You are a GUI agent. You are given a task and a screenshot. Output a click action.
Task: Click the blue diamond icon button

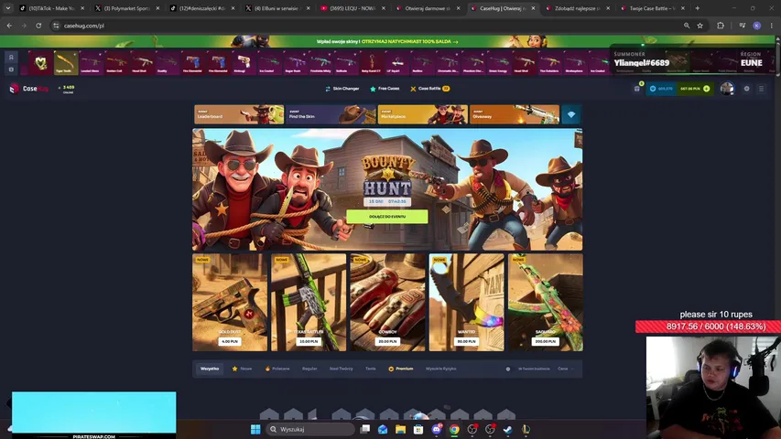tap(571, 114)
